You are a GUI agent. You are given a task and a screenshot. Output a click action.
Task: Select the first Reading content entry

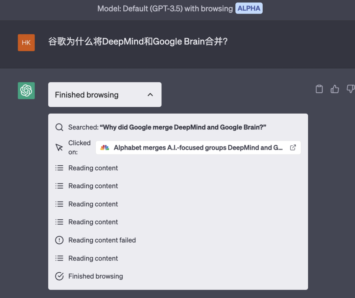[x=93, y=168]
